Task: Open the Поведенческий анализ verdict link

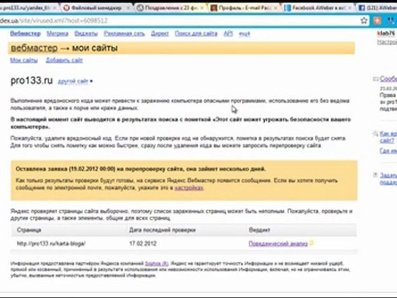Action: click(278, 243)
